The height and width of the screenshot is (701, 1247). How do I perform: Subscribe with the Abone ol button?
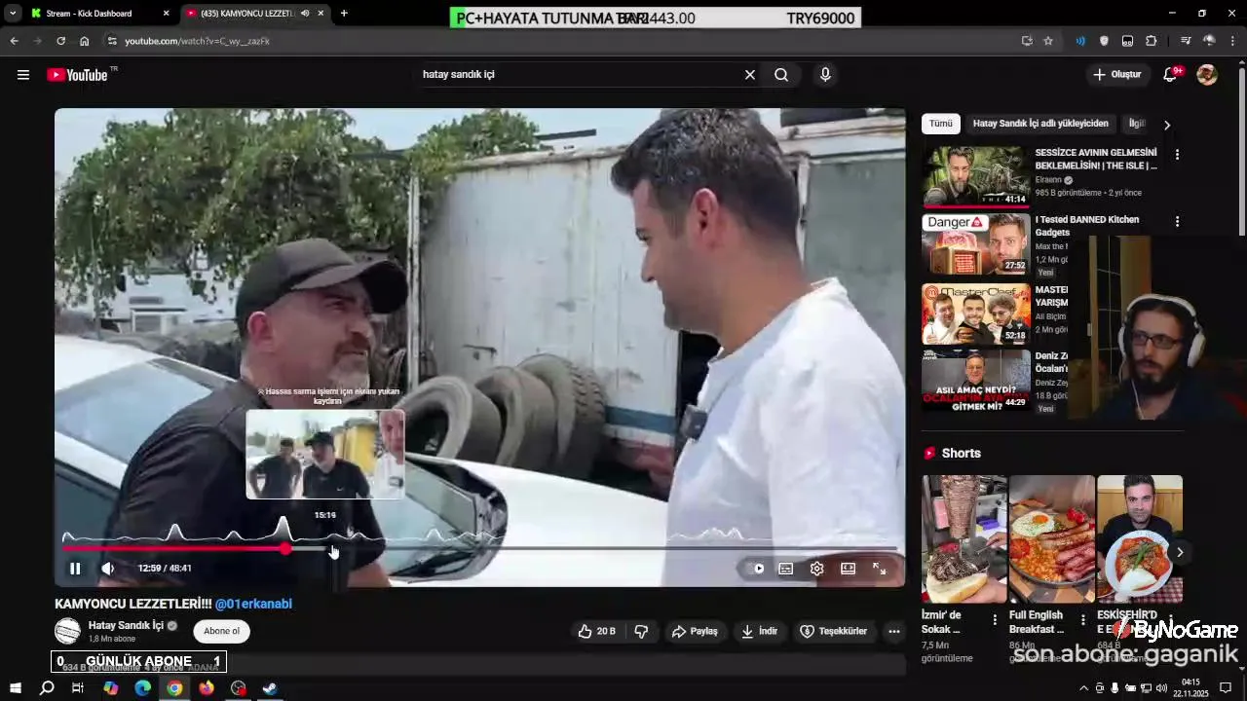[x=221, y=631]
